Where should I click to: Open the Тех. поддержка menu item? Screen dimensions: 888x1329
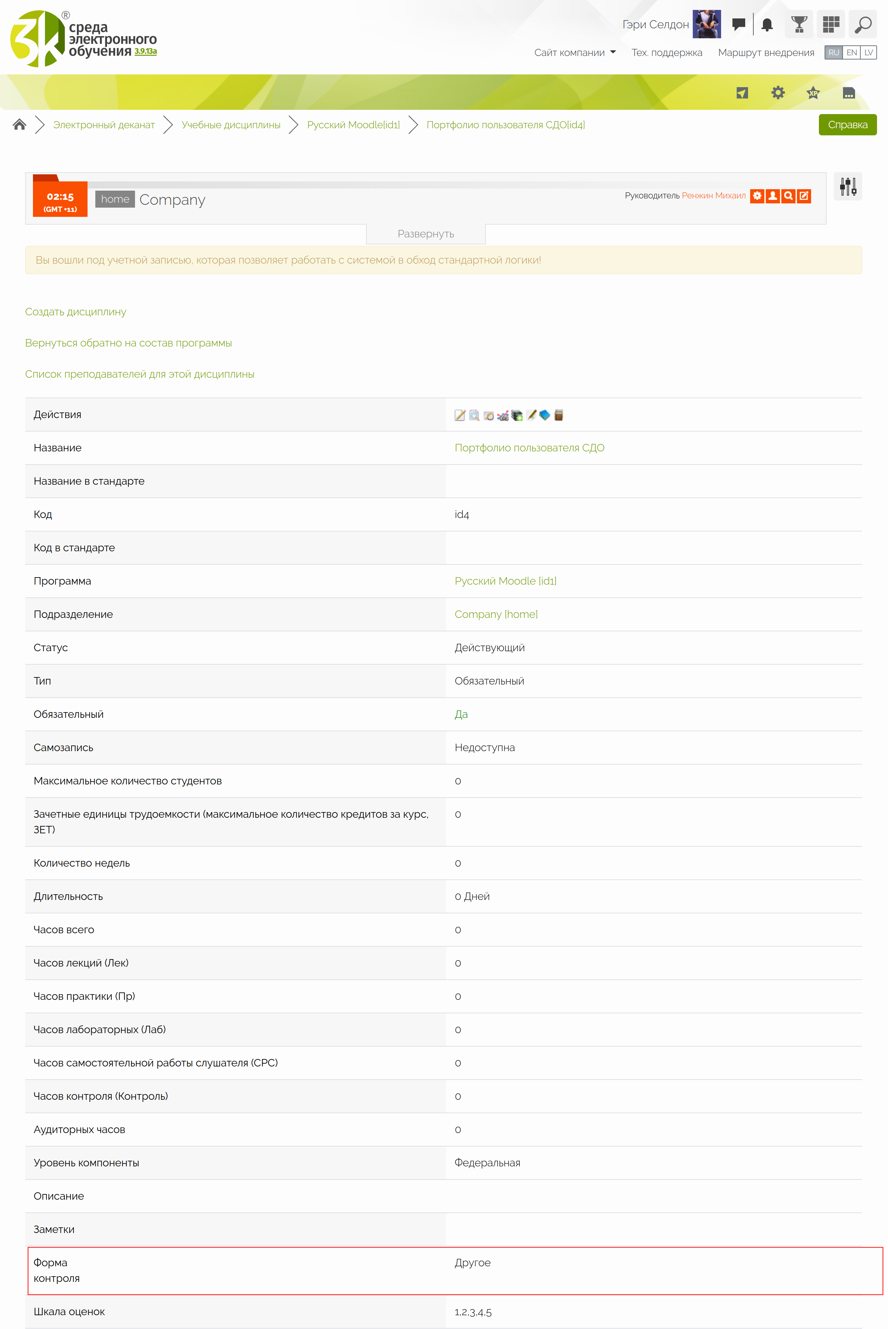click(x=666, y=53)
